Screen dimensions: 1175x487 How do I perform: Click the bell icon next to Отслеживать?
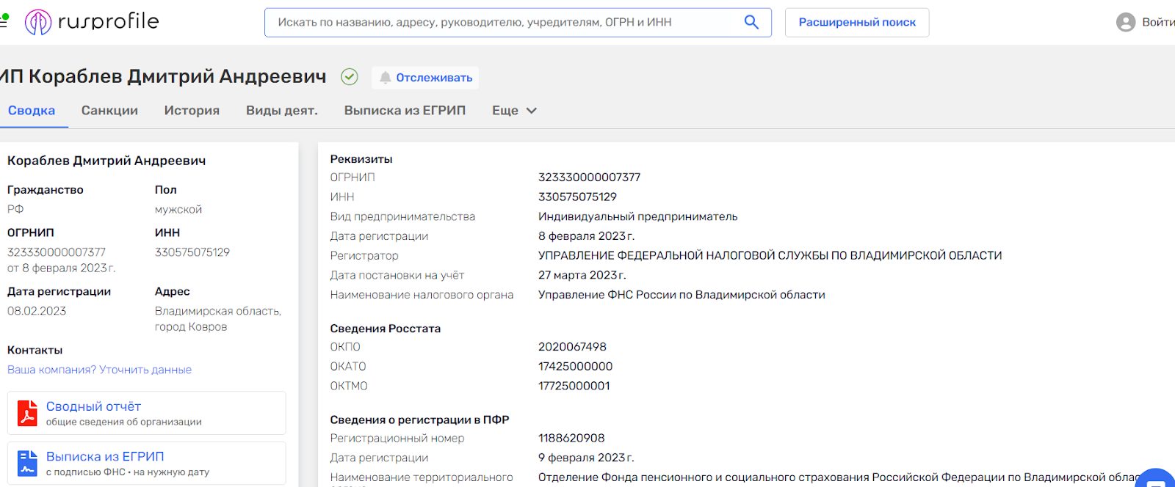tap(385, 78)
